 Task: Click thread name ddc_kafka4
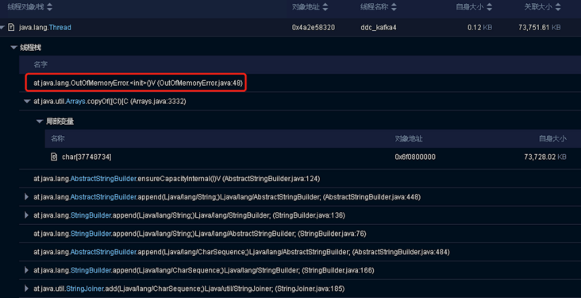379,28
